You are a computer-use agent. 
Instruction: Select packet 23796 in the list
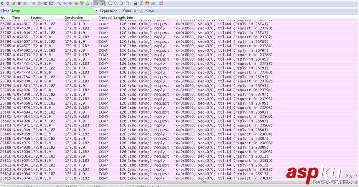[x=178, y=94]
